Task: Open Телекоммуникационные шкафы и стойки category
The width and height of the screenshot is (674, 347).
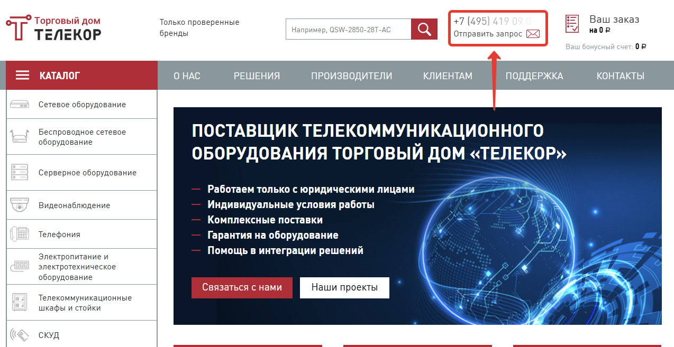Action: coord(82,303)
